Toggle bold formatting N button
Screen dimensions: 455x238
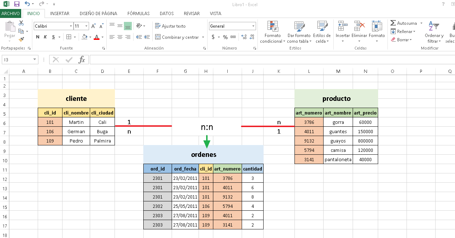point(38,37)
